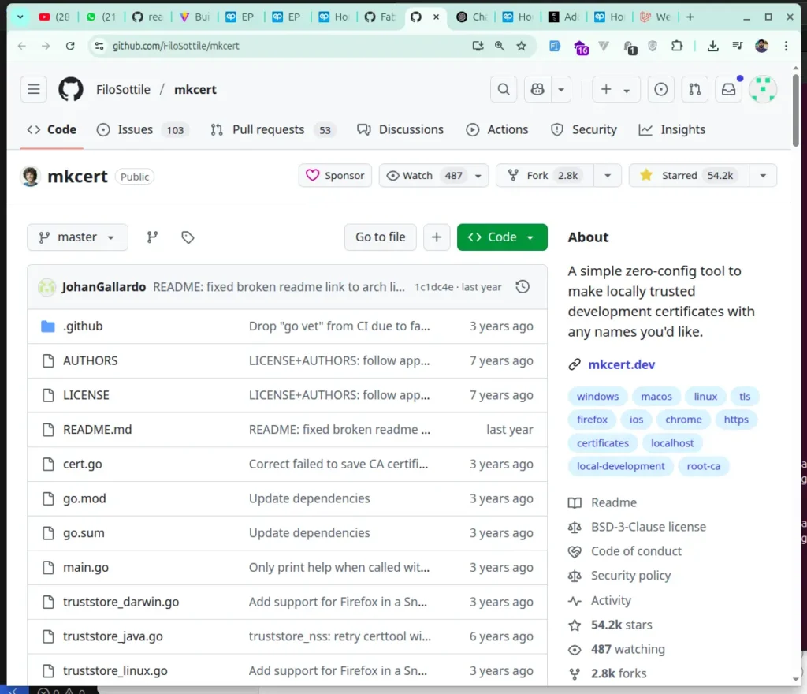Open the Issues circle icon in header
Image resolution: width=807 pixels, height=694 pixels.
[x=661, y=90]
